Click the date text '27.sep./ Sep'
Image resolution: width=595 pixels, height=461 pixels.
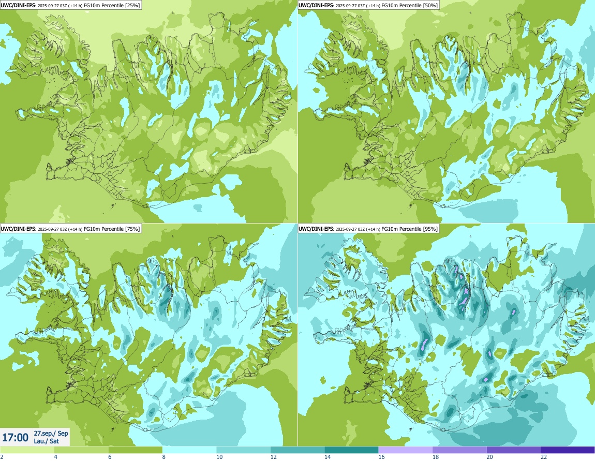(x=51, y=433)
